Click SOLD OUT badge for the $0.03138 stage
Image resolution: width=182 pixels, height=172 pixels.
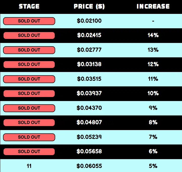29,64
